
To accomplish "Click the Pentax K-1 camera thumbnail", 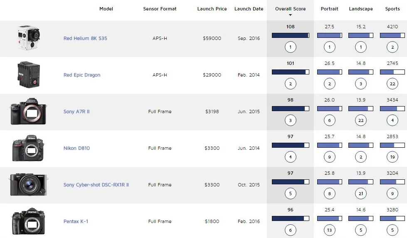I will pos(29,221).
